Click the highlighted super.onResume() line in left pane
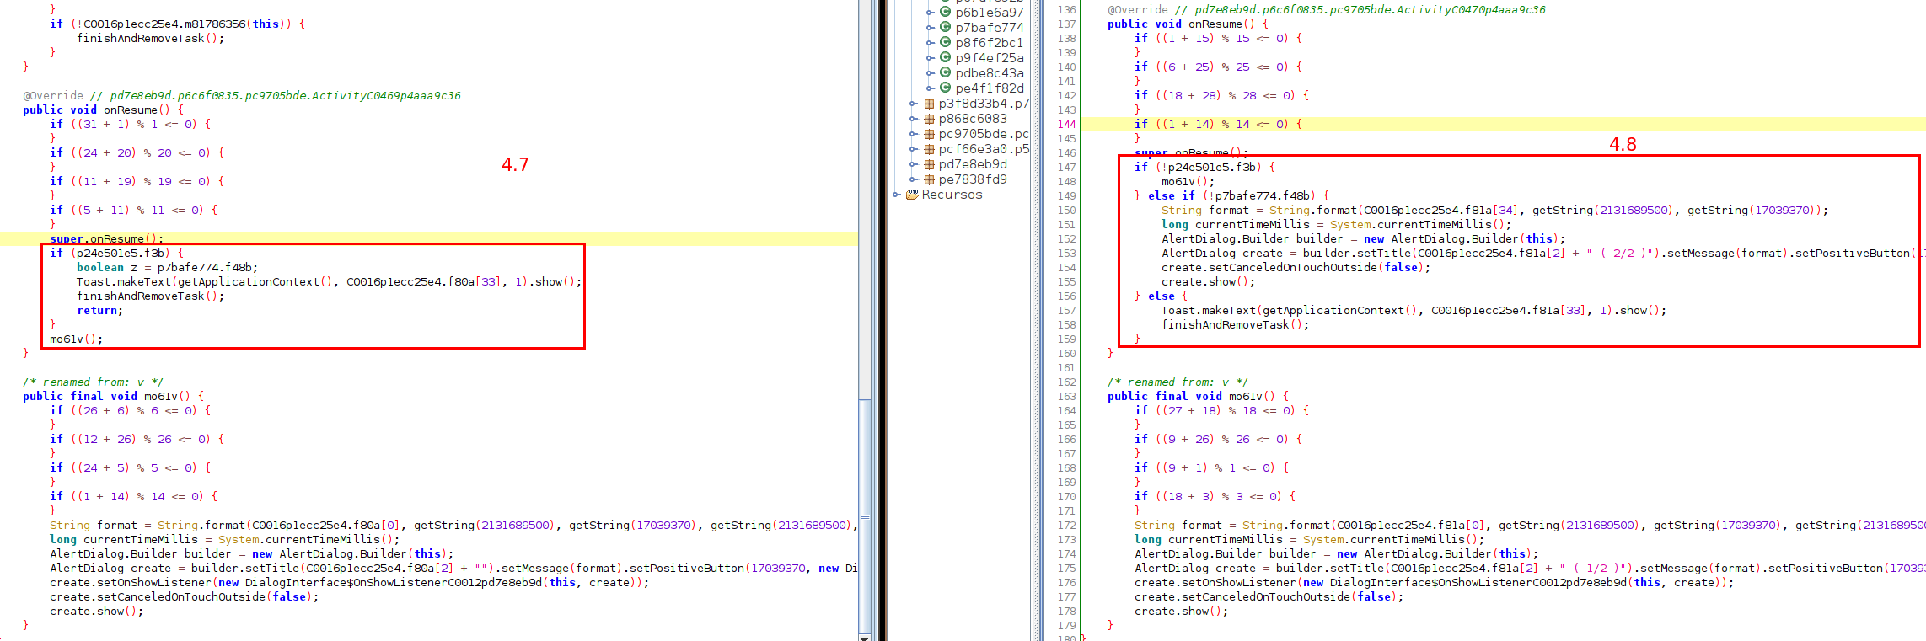The height and width of the screenshot is (641, 1926). 106,238
